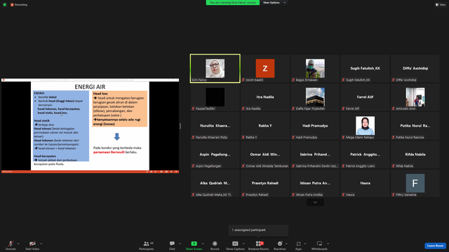Screen dimensions: 449x252
Task: Select Putika Nurul Raesiva participant tile
Action: tap(415, 126)
